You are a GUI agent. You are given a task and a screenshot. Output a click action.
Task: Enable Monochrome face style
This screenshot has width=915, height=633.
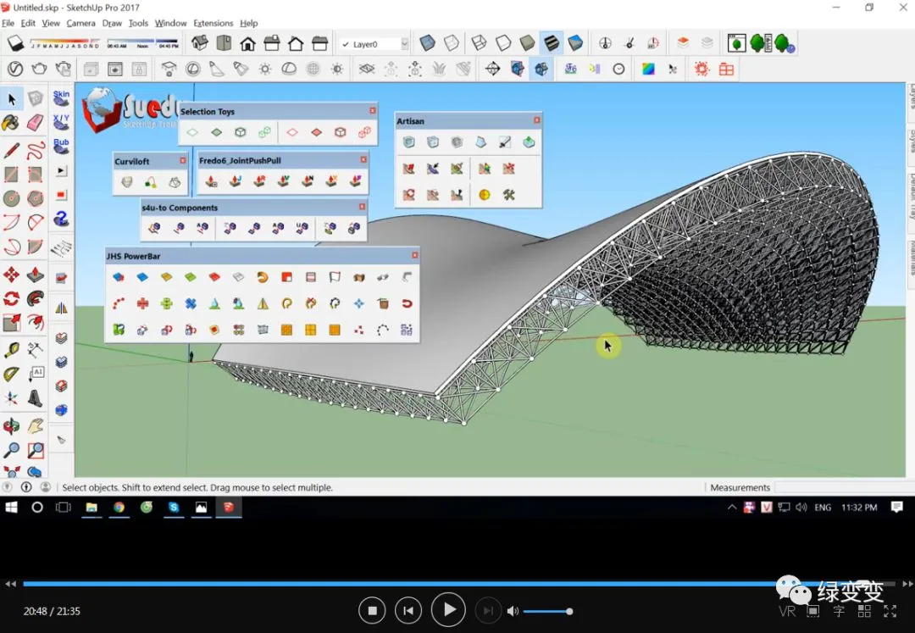click(x=574, y=43)
